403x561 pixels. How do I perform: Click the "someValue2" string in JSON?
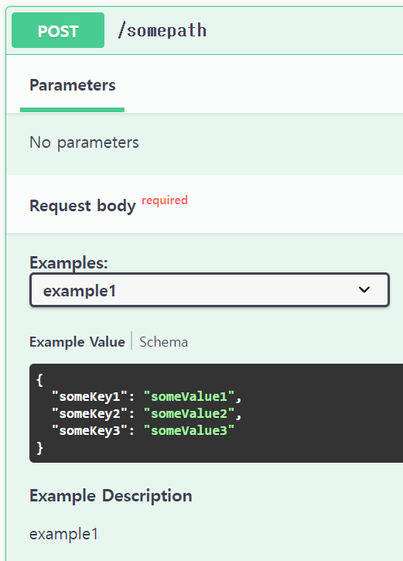click(189, 414)
